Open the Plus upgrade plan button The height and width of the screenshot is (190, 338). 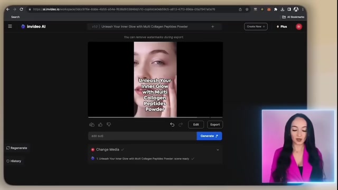pos(281,26)
